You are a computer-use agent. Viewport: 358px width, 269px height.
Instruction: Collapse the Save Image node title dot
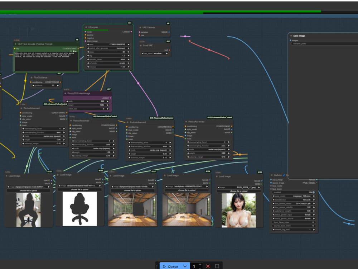(291, 36)
